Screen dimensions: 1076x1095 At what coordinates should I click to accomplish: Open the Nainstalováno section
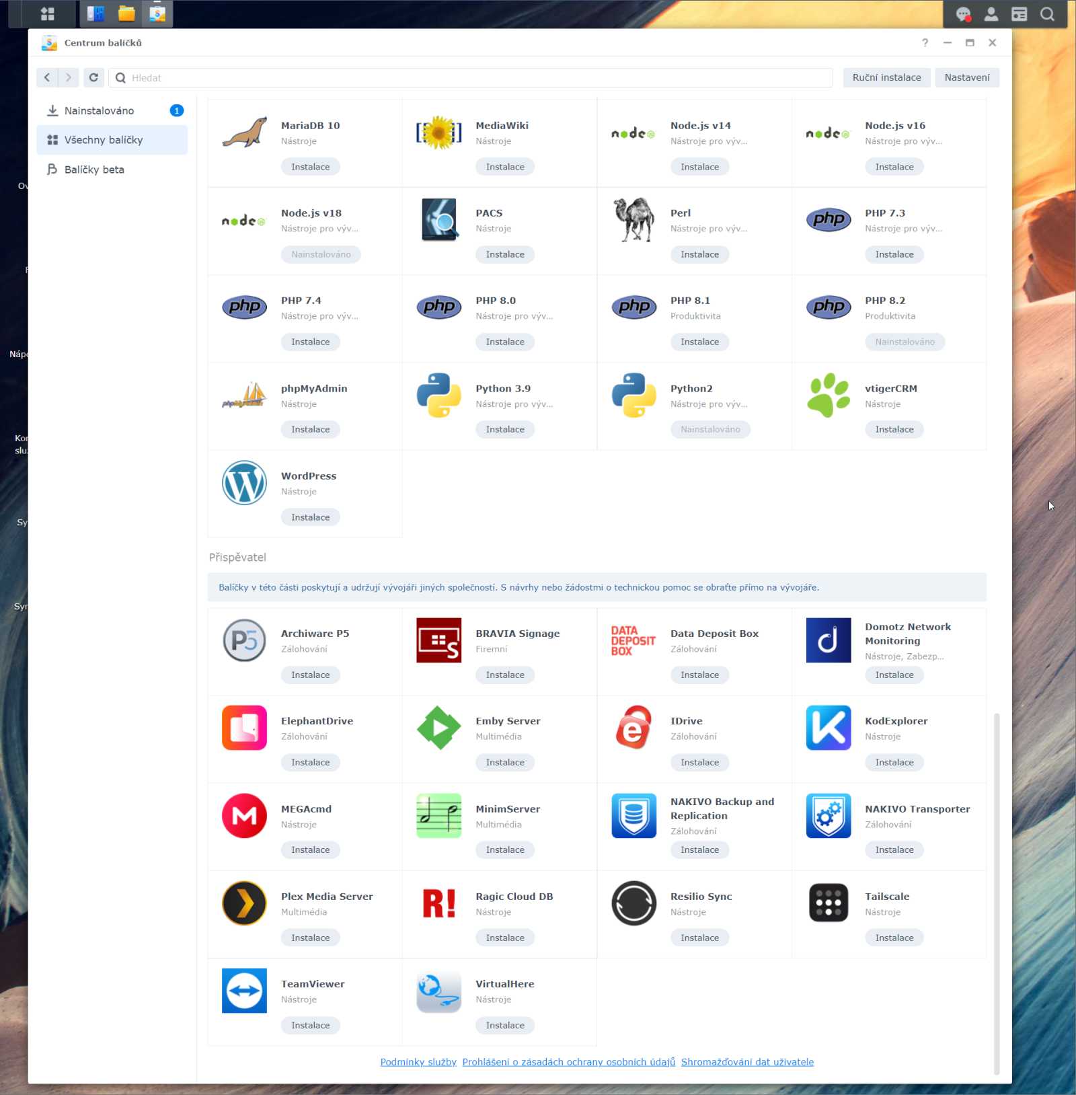(x=112, y=110)
